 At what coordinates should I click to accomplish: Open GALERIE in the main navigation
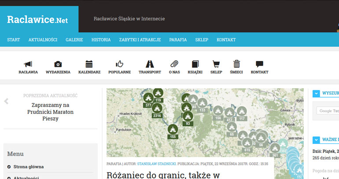pos(74,40)
